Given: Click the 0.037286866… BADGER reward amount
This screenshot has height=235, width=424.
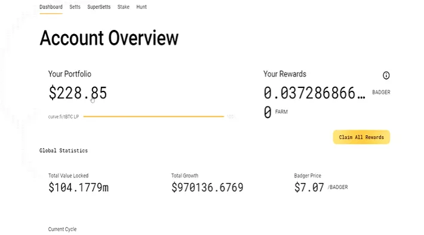Looking at the screenshot, I should (x=315, y=93).
